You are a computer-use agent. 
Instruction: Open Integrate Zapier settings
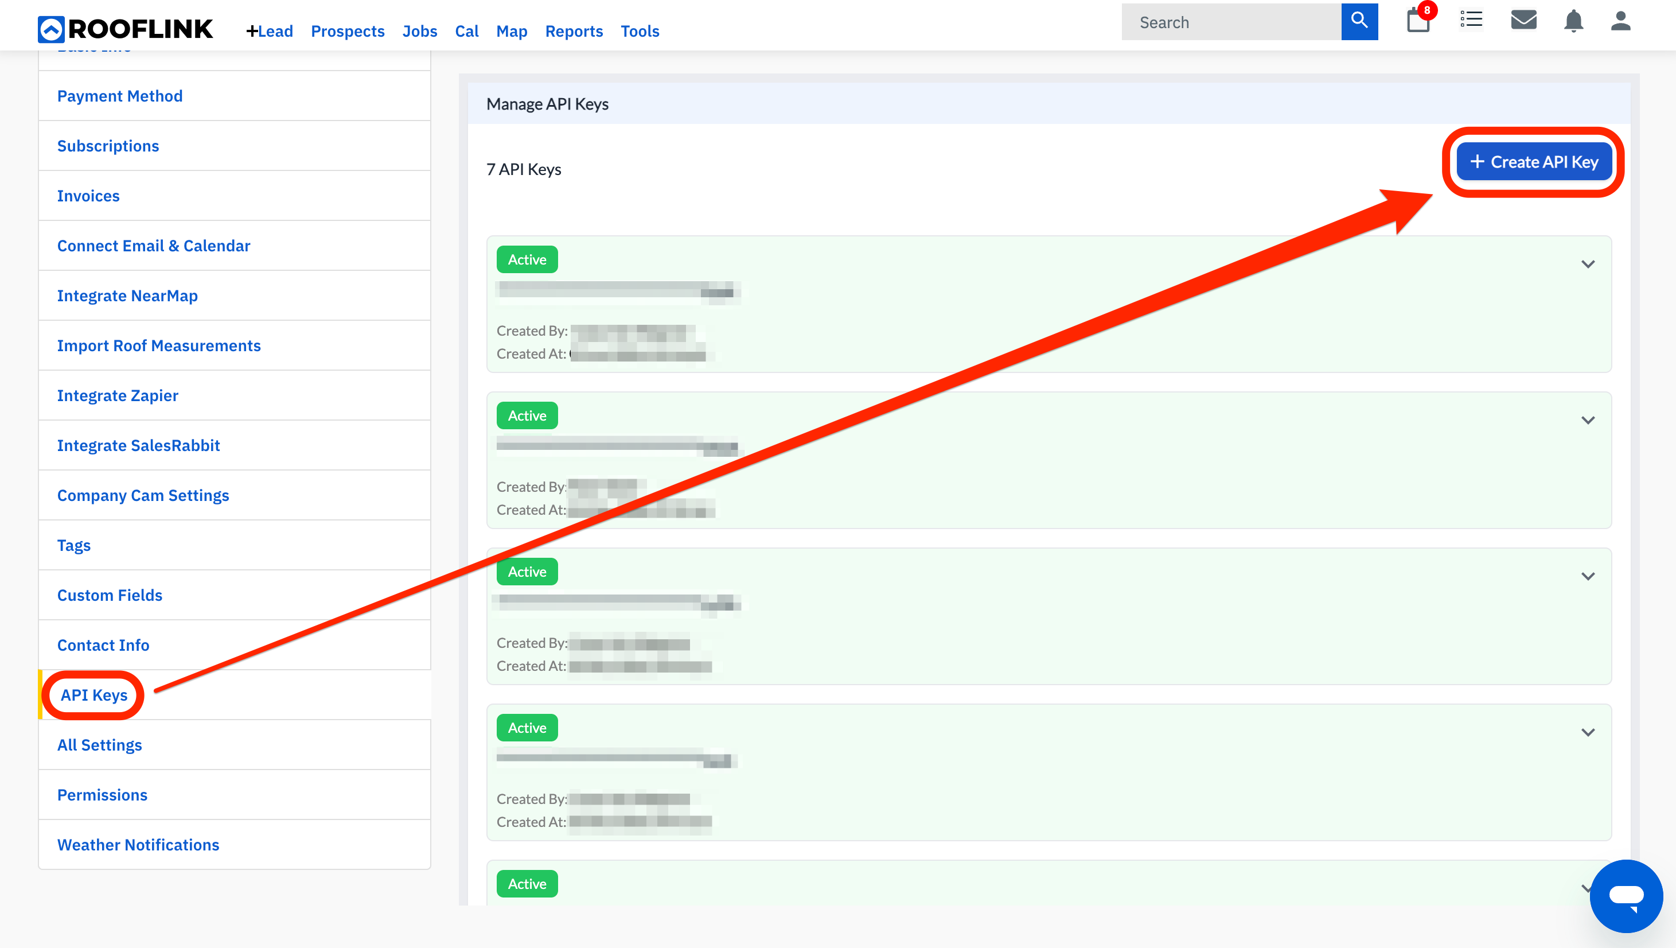tap(234, 396)
